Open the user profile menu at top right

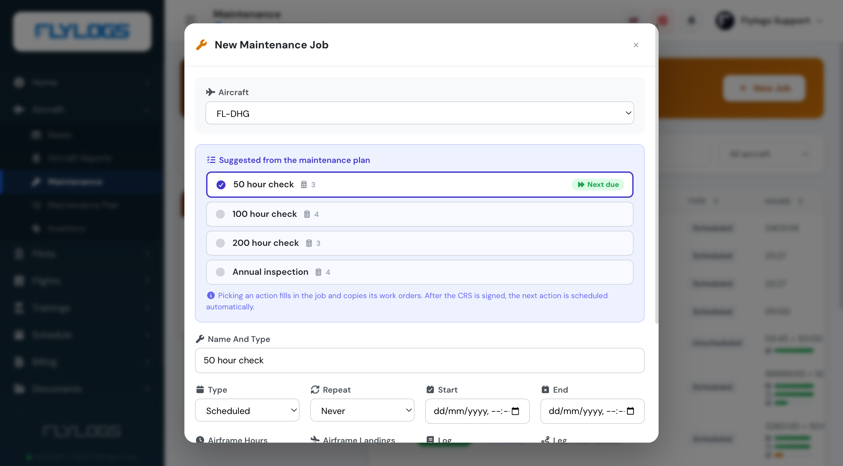(769, 21)
